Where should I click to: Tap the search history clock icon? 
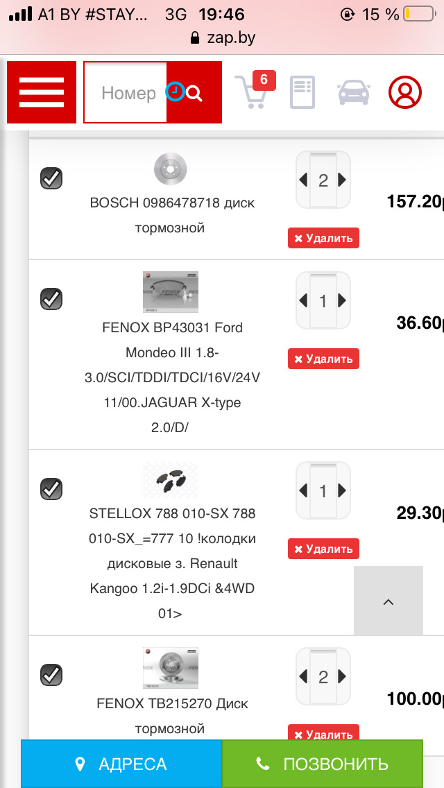(175, 92)
